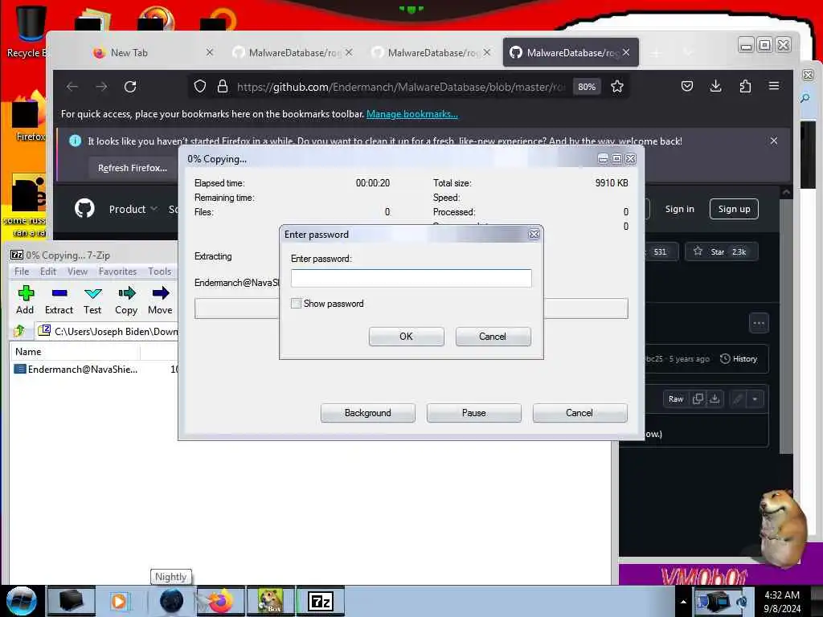Click the Test icon in 7-Zip toolbar
Image resolution: width=823 pixels, height=617 pixels.
coord(92,300)
